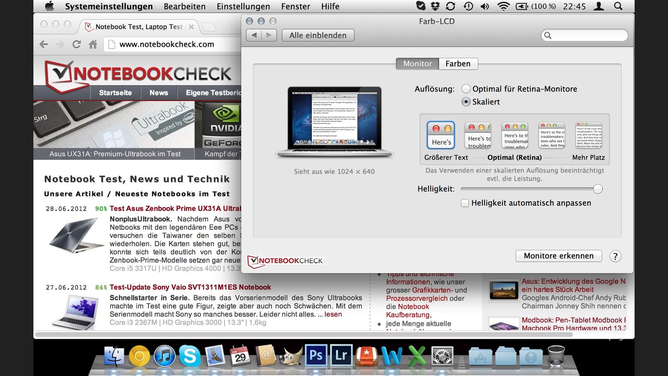The height and width of the screenshot is (376, 668).
Task: Switch to the Monitor tab
Action: pyautogui.click(x=417, y=64)
